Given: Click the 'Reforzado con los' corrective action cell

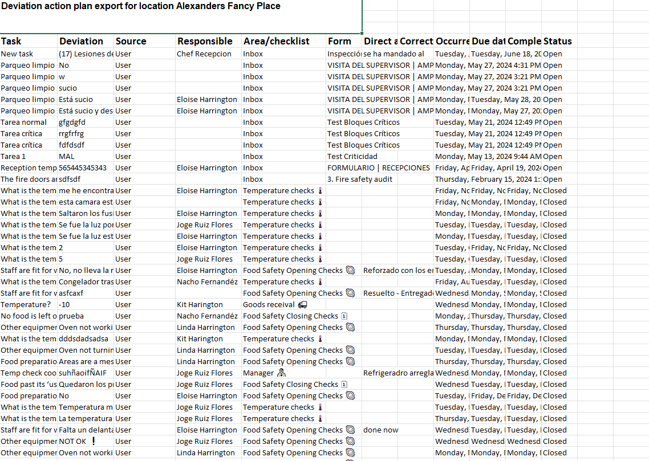Looking at the screenshot, I should point(397,271).
